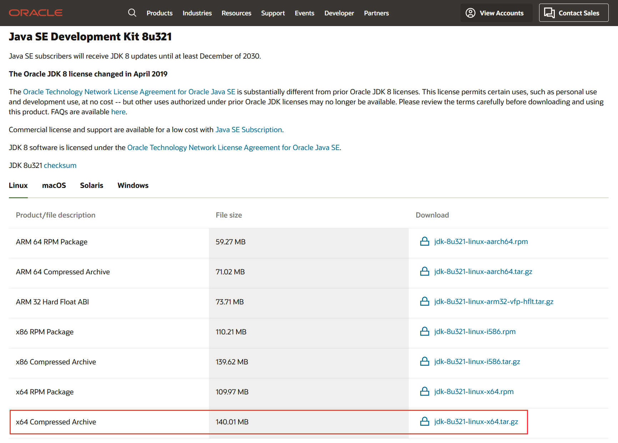
Task: Download jdk-8u321-linux-aarch64.rpm
Action: [481, 242]
